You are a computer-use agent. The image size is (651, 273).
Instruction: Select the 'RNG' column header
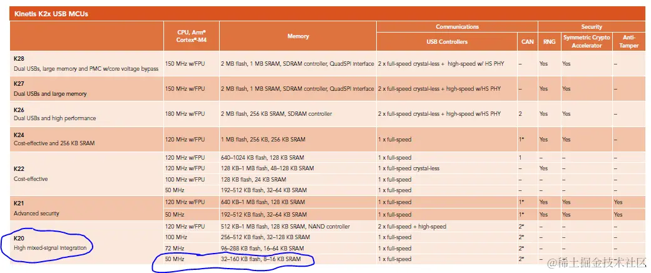(549, 41)
